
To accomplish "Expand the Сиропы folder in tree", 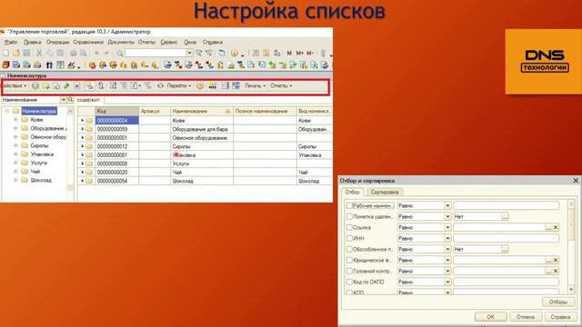I will click(15, 145).
